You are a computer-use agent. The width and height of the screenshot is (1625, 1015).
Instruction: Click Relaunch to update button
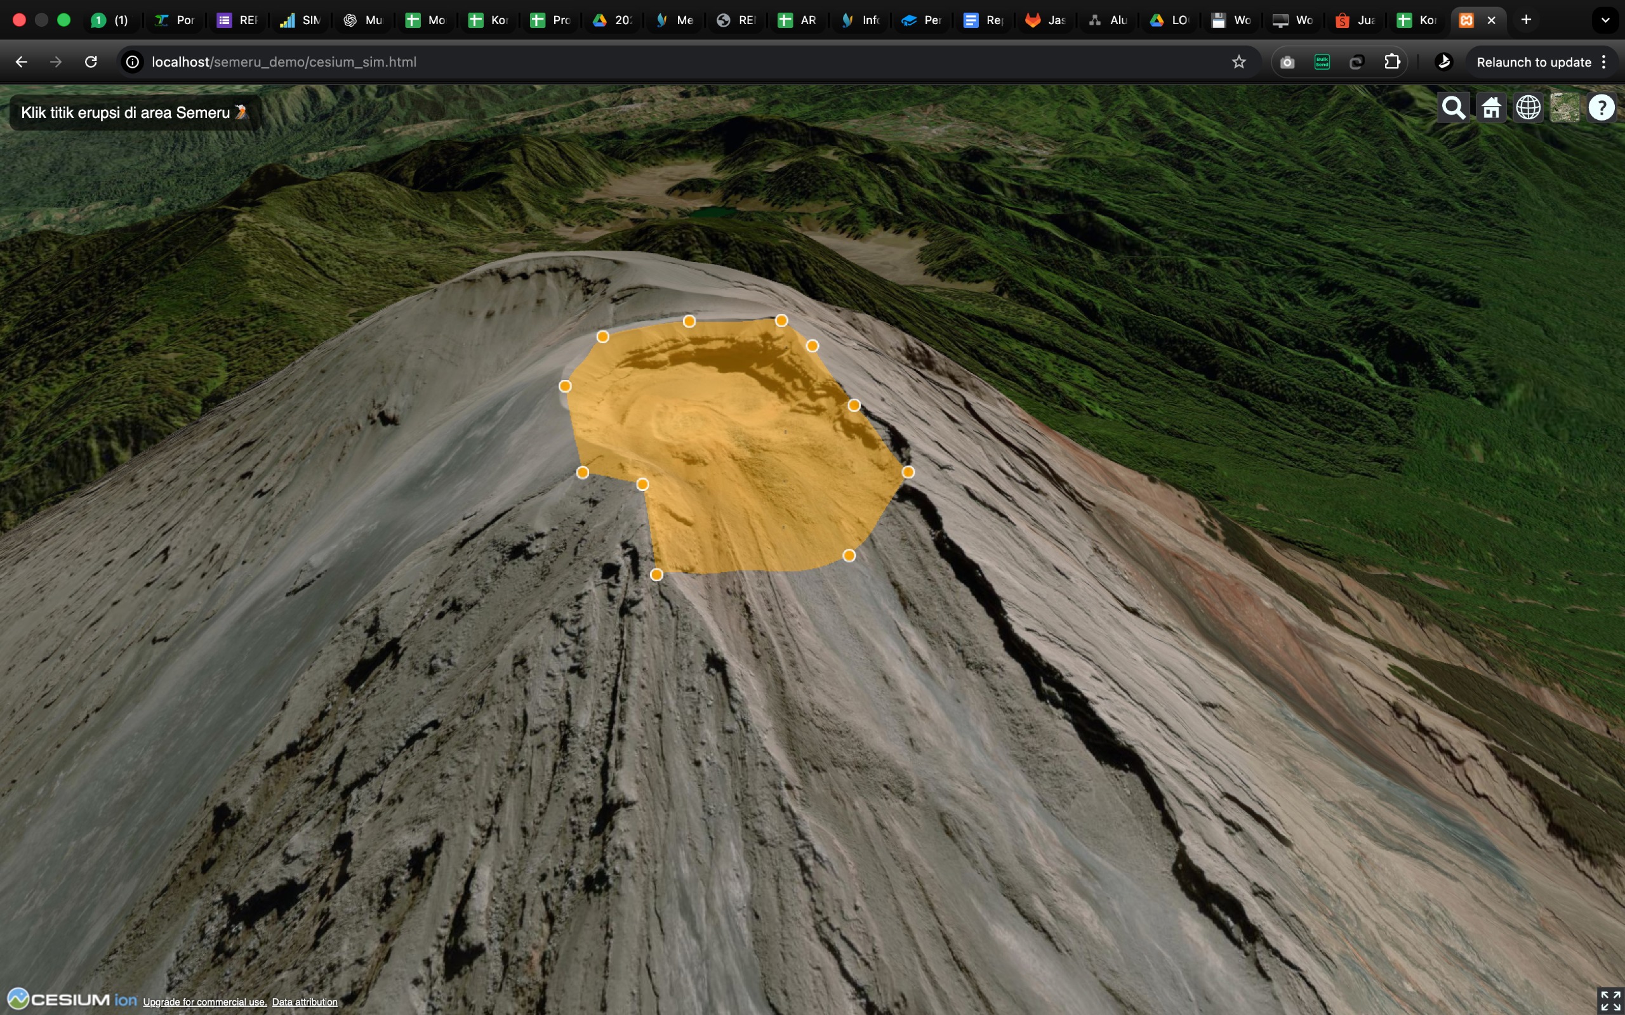[1534, 62]
